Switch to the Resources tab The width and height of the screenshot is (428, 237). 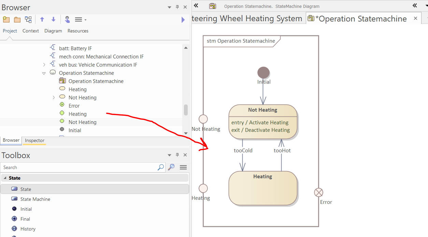(78, 31)
